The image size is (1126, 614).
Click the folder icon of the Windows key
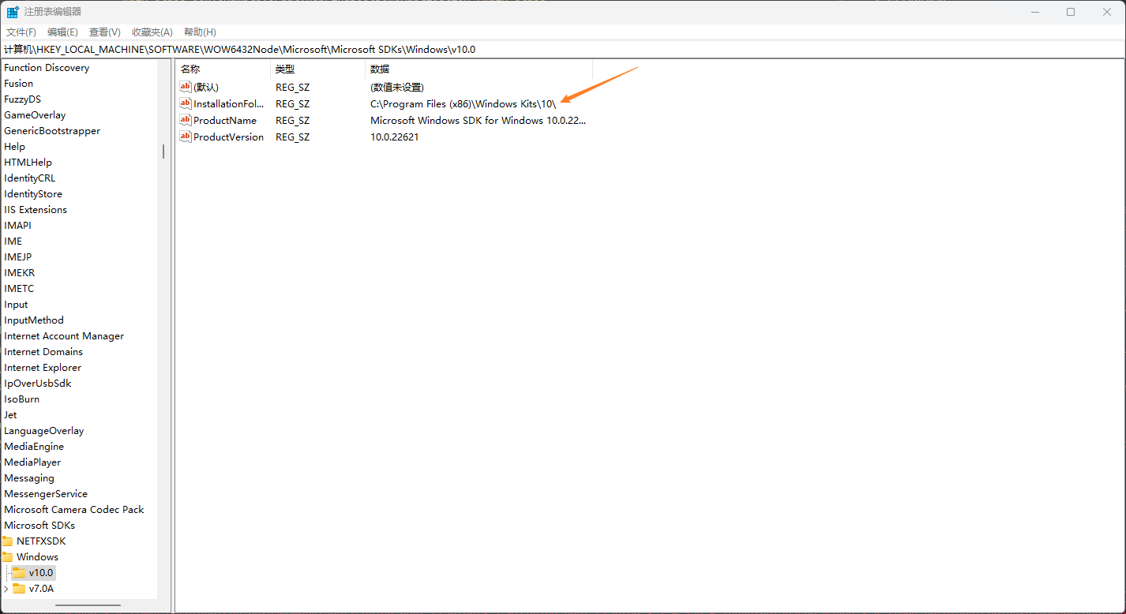pos(7,557)
